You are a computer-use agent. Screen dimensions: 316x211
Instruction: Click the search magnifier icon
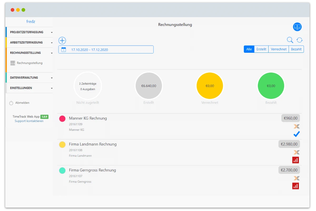pos(290,40)
